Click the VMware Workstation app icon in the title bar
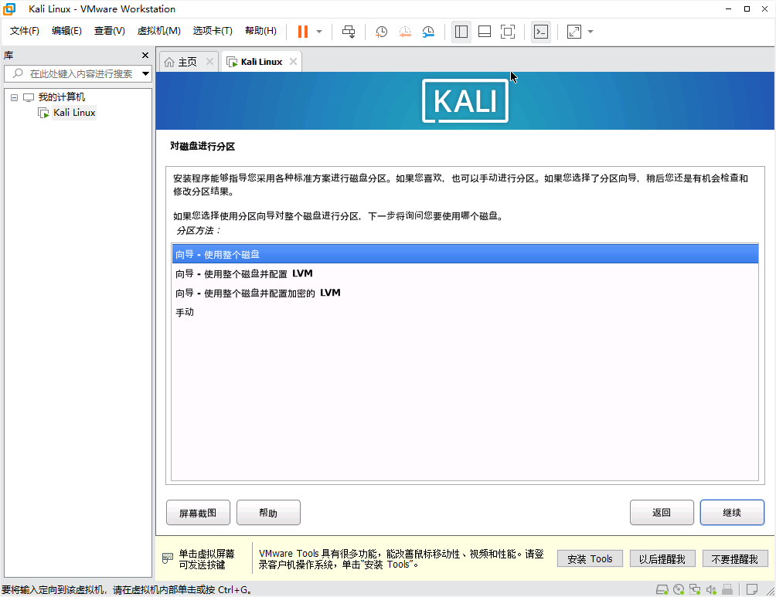The width and height of the screenshot is (776, 597). [x=9, y=9]
